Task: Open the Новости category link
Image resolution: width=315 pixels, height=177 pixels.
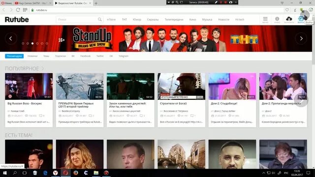Action: (x=223, y=20)
